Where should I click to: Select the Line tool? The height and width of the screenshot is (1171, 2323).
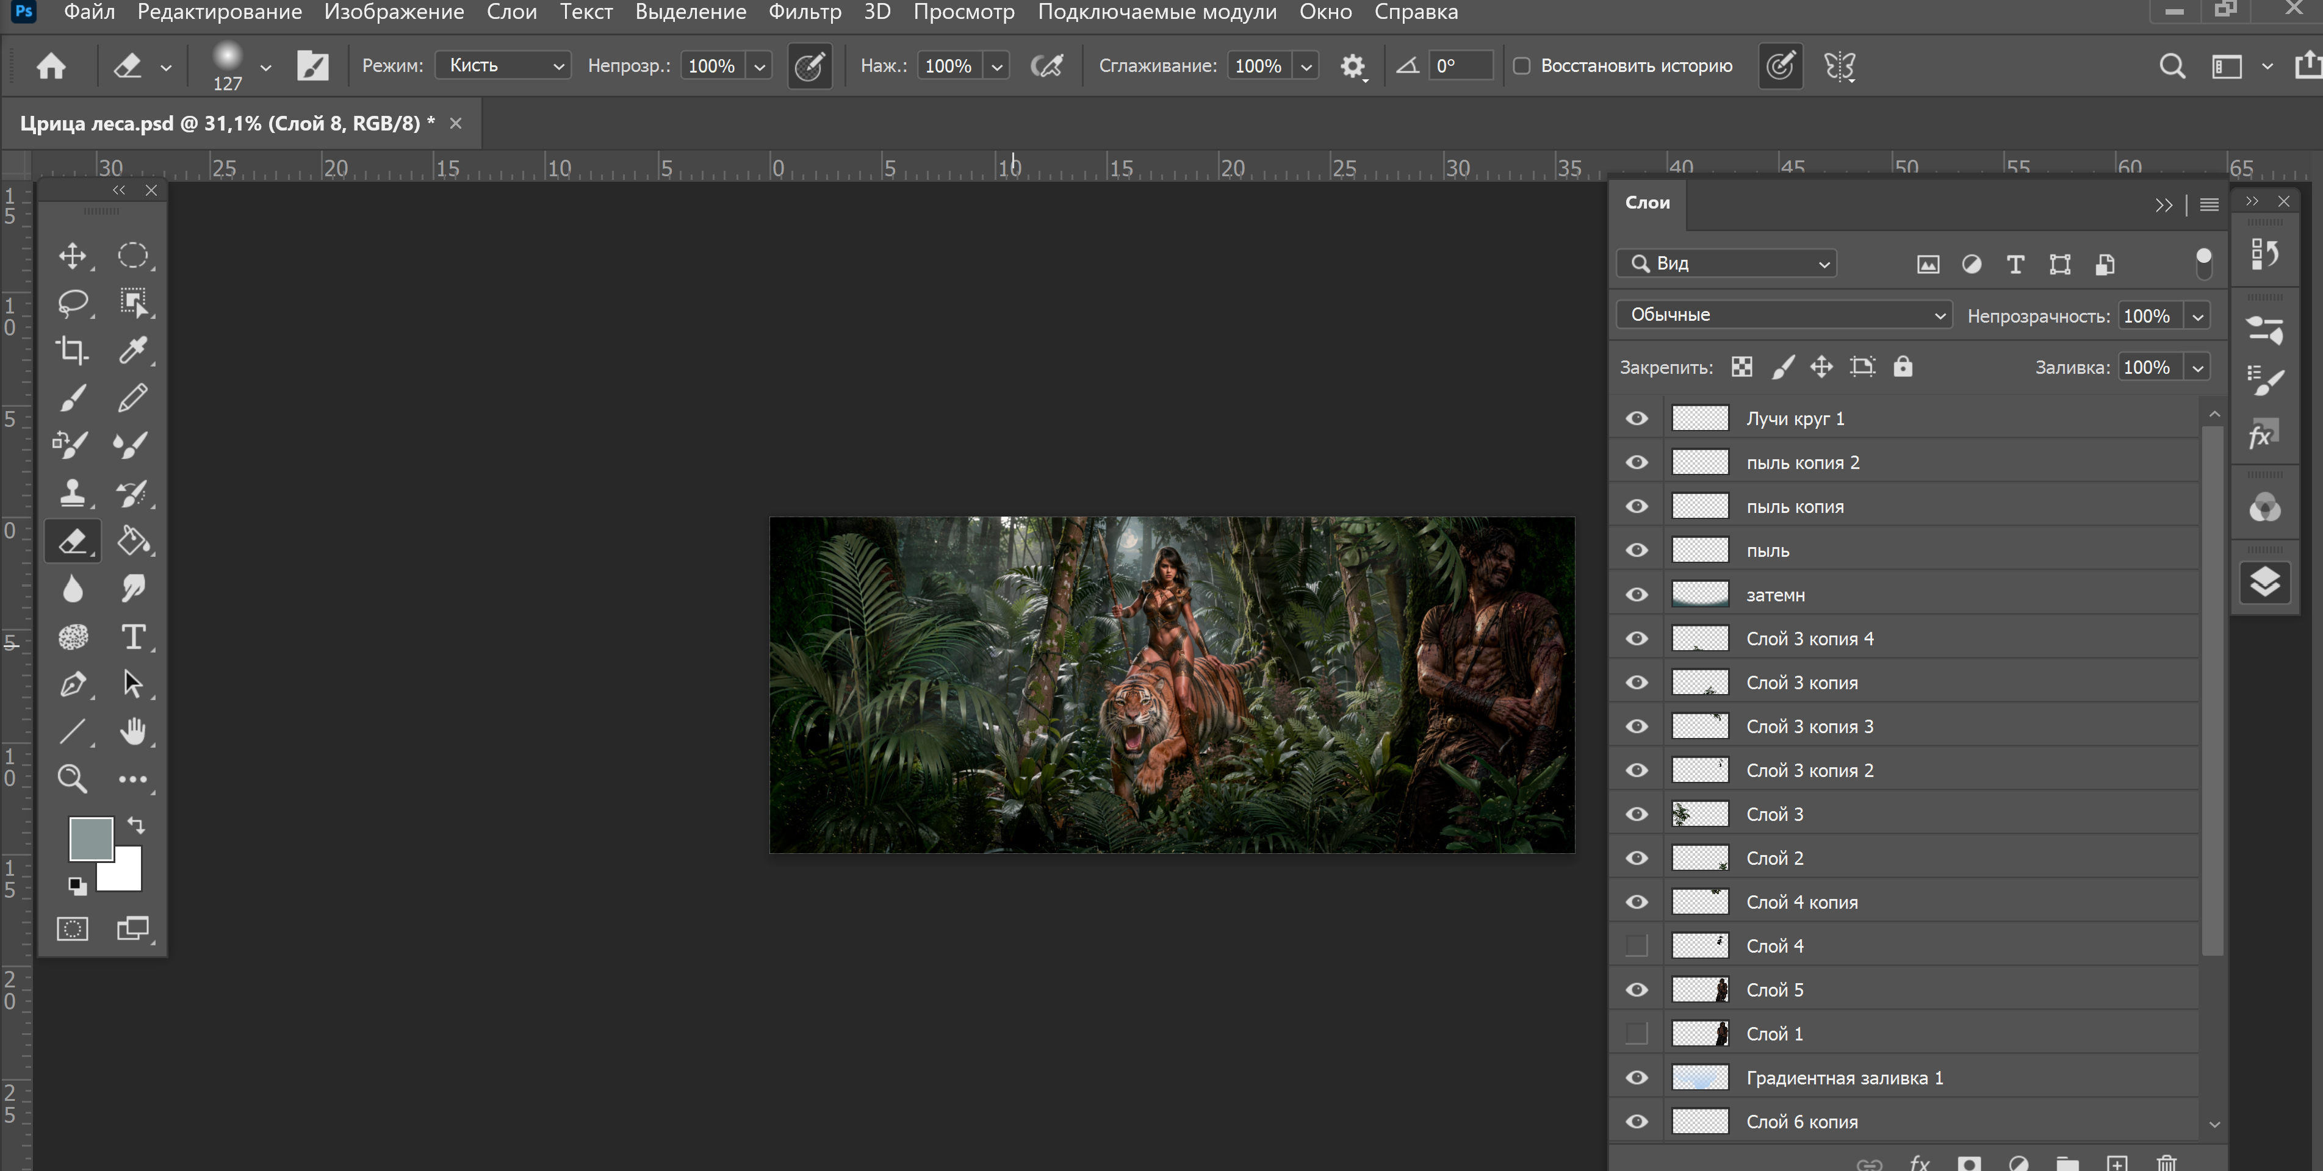click(x=72, y=731)
